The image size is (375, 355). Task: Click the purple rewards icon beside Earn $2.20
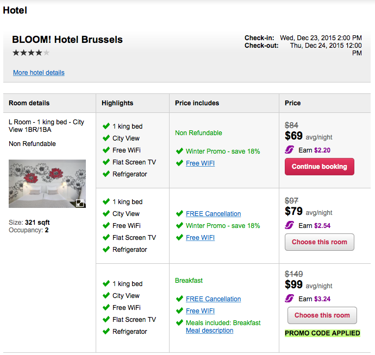click(x=289, y=150)
